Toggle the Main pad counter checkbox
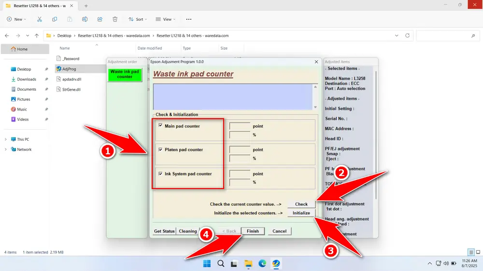The width and height of the screenshot is (483, 271). [160, 126]
